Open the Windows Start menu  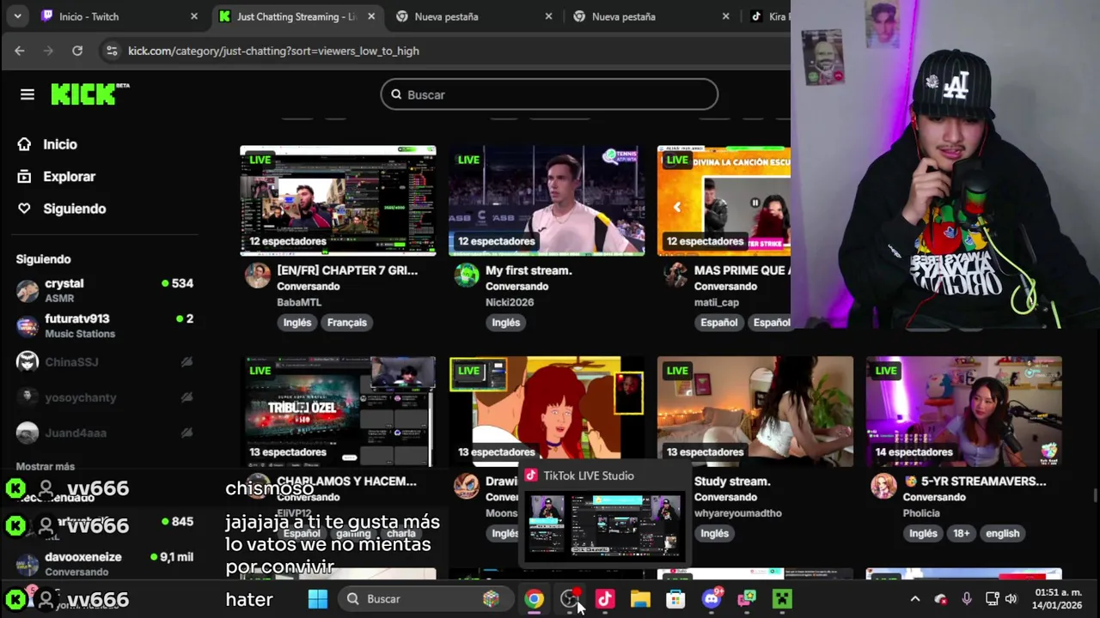(318, 599)
